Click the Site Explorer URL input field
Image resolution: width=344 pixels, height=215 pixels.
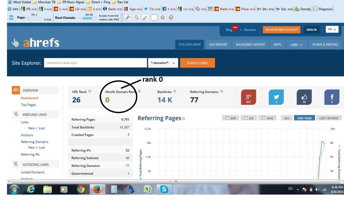point(95,63)
